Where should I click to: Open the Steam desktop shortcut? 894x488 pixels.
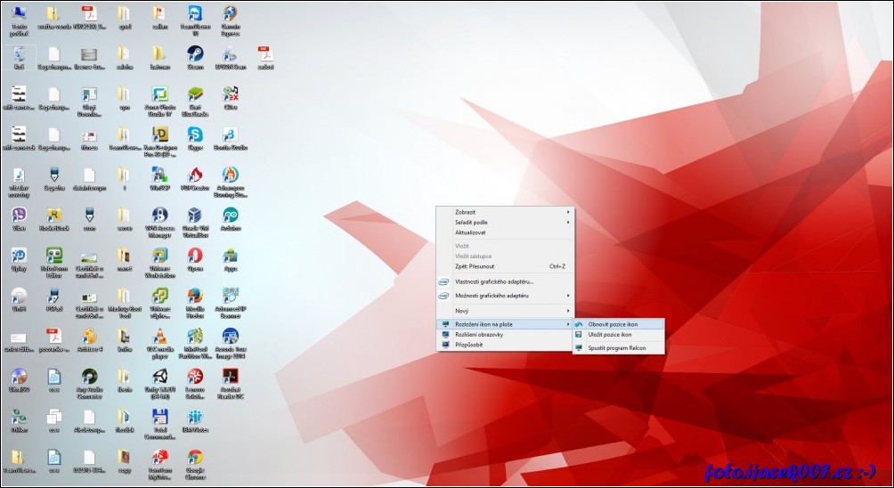(195, 54)
